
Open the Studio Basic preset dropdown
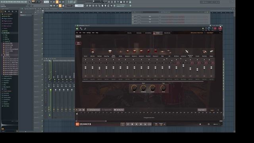210,33
